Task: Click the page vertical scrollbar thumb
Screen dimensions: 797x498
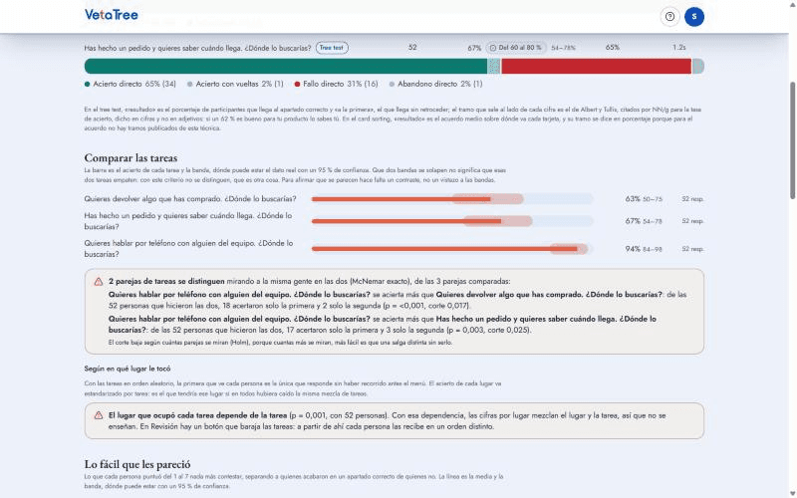Action: [793, 139]
